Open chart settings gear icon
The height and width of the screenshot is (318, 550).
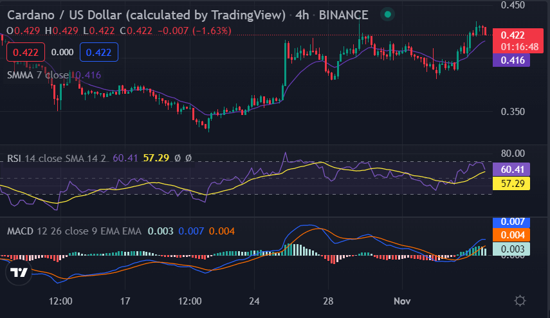[x=520, y=301]
